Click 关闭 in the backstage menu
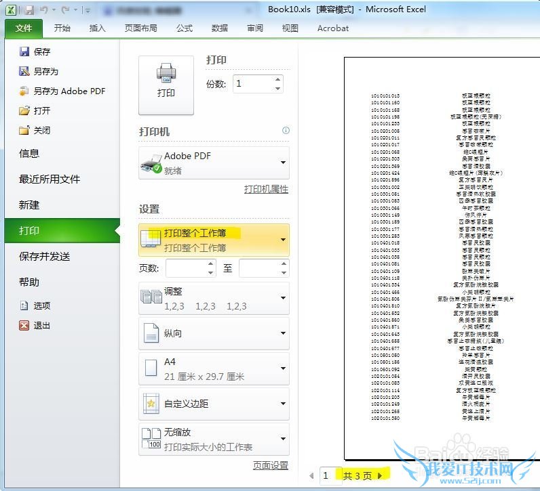The image size is (540, 491). click(x=35, y=130)
